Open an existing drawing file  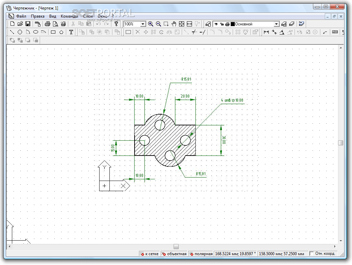pos(20,24)
